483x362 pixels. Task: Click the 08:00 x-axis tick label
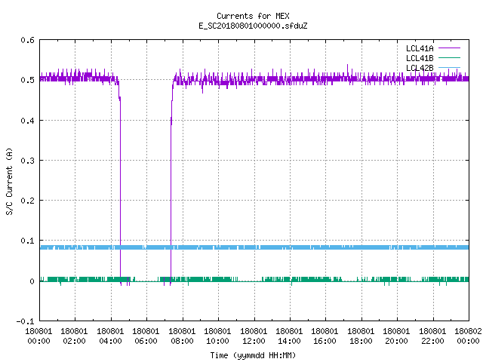182,341
